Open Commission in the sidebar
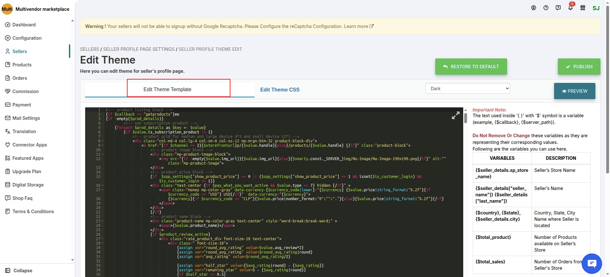 tap(25, 91)
